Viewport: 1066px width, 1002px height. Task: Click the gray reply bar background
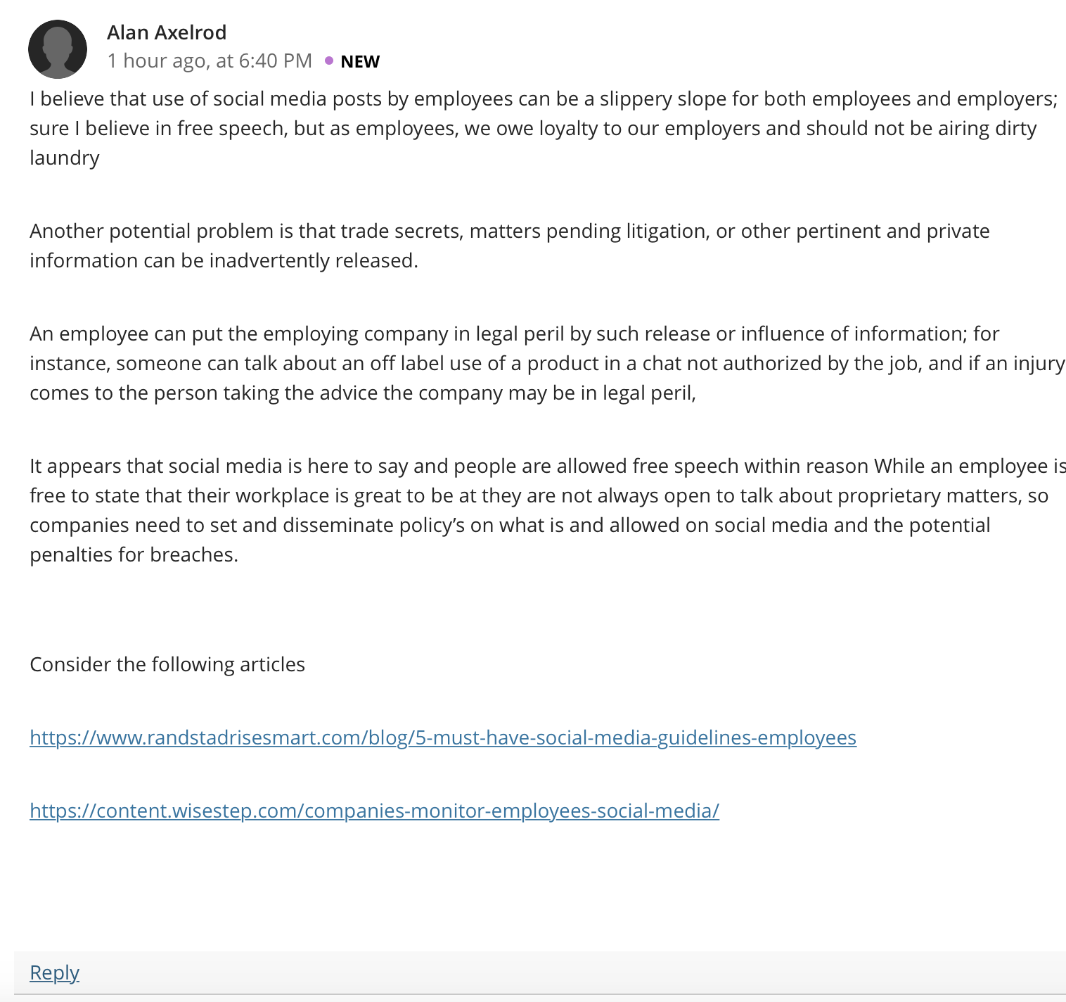pos(540,972)
